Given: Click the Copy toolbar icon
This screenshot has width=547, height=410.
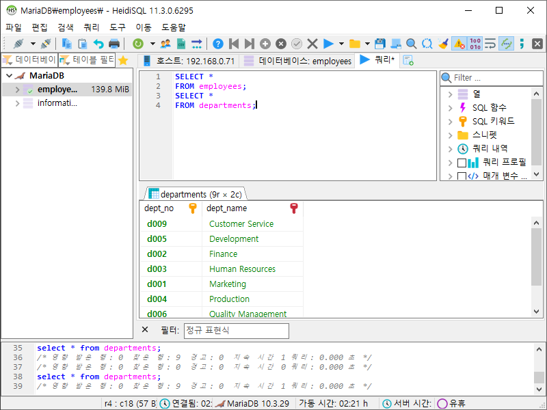Looking at the screenshot, I should coord(66,44).
